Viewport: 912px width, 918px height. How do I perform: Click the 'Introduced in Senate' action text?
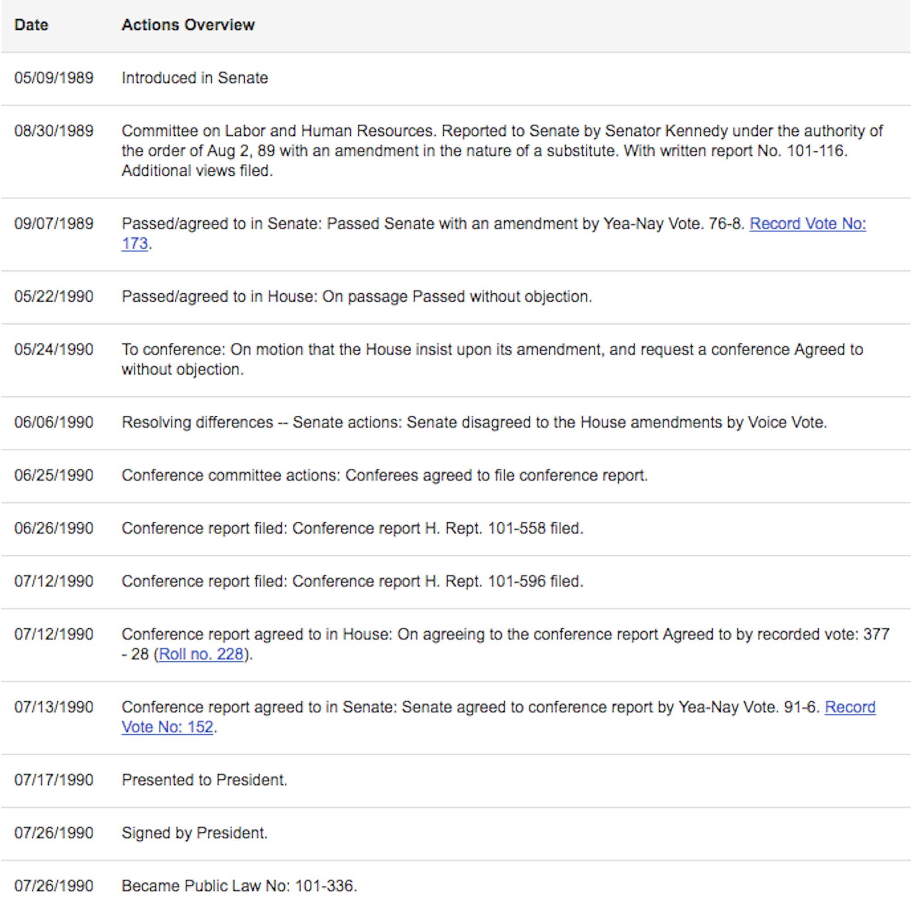(195, 78)
